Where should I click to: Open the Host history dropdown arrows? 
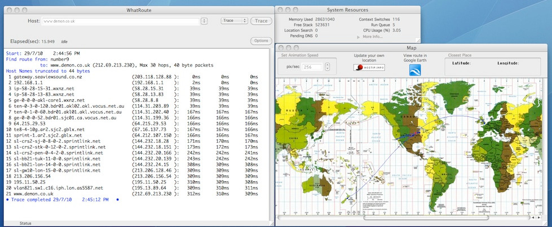coord(204,21)
